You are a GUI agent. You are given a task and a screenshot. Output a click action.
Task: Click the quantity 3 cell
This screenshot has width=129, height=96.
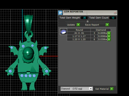point(94,33)
